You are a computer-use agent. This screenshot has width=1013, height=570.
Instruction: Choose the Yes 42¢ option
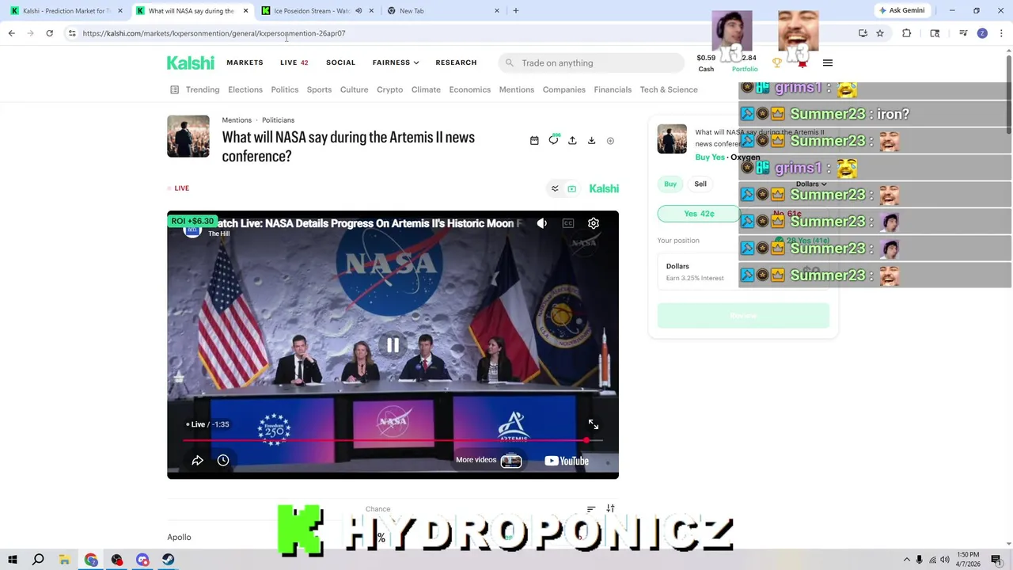coord(699,214)
